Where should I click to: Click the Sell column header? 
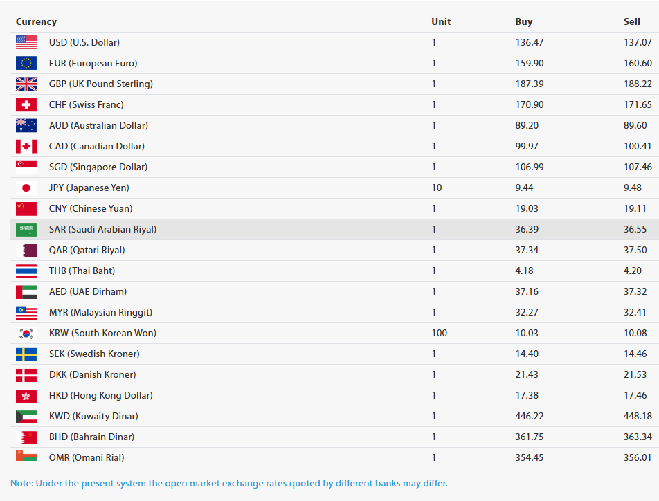(632, 22)
